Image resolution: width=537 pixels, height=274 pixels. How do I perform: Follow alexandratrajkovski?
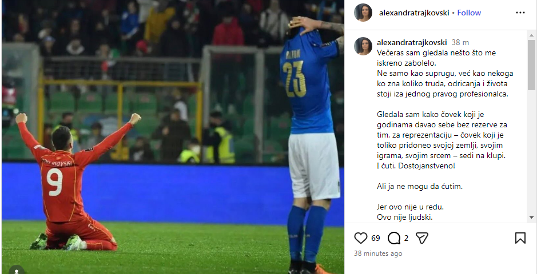[x=469, y=13]
